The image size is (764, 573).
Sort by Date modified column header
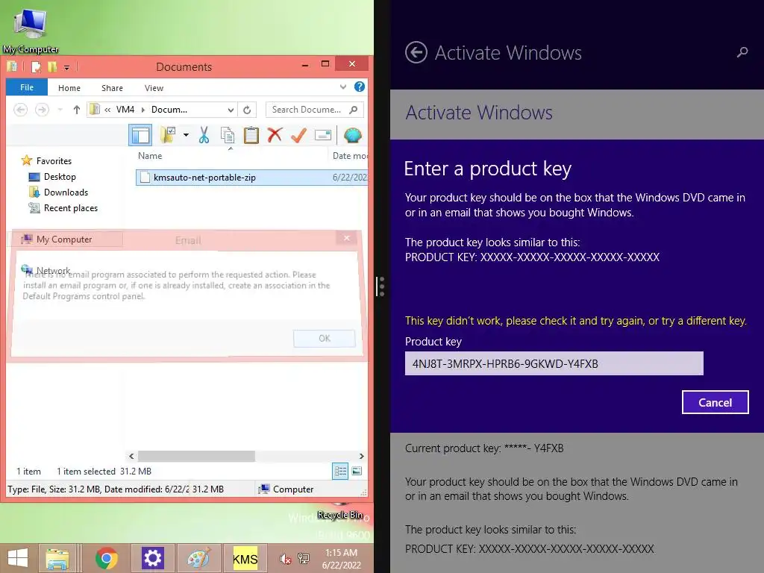[349, 156]
